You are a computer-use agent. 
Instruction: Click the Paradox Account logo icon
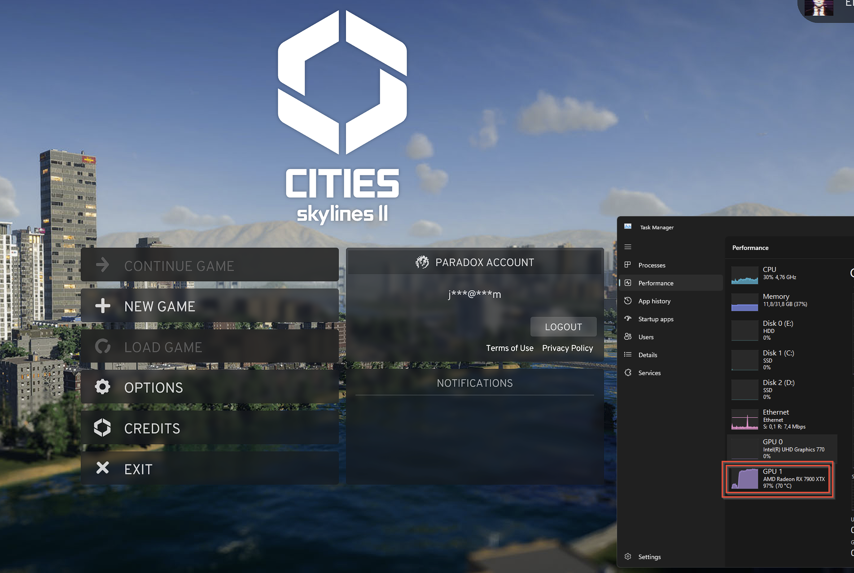[x=422, y=262]
